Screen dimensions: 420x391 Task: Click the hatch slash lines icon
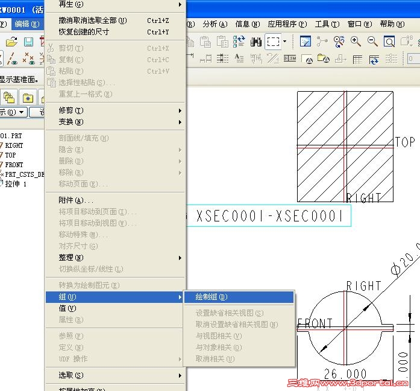[273, 58]
